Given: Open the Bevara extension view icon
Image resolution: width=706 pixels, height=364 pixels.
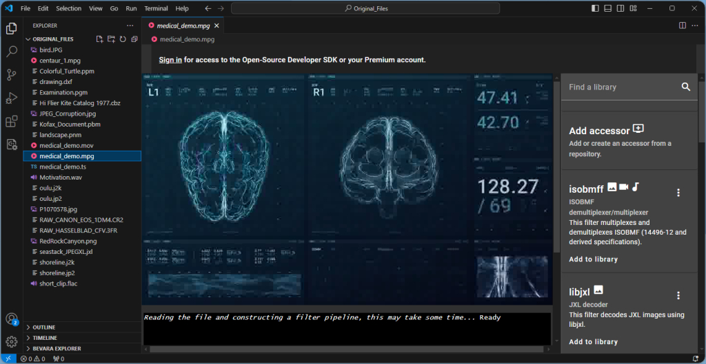Looking at the screenshot, I should click(12, 144).
